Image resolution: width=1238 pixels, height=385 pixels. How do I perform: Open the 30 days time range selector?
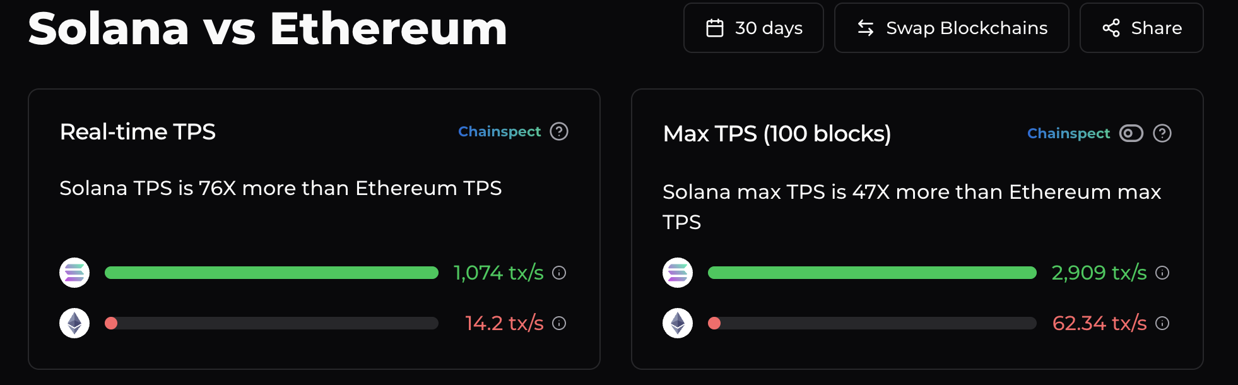(x=753, y=27)
